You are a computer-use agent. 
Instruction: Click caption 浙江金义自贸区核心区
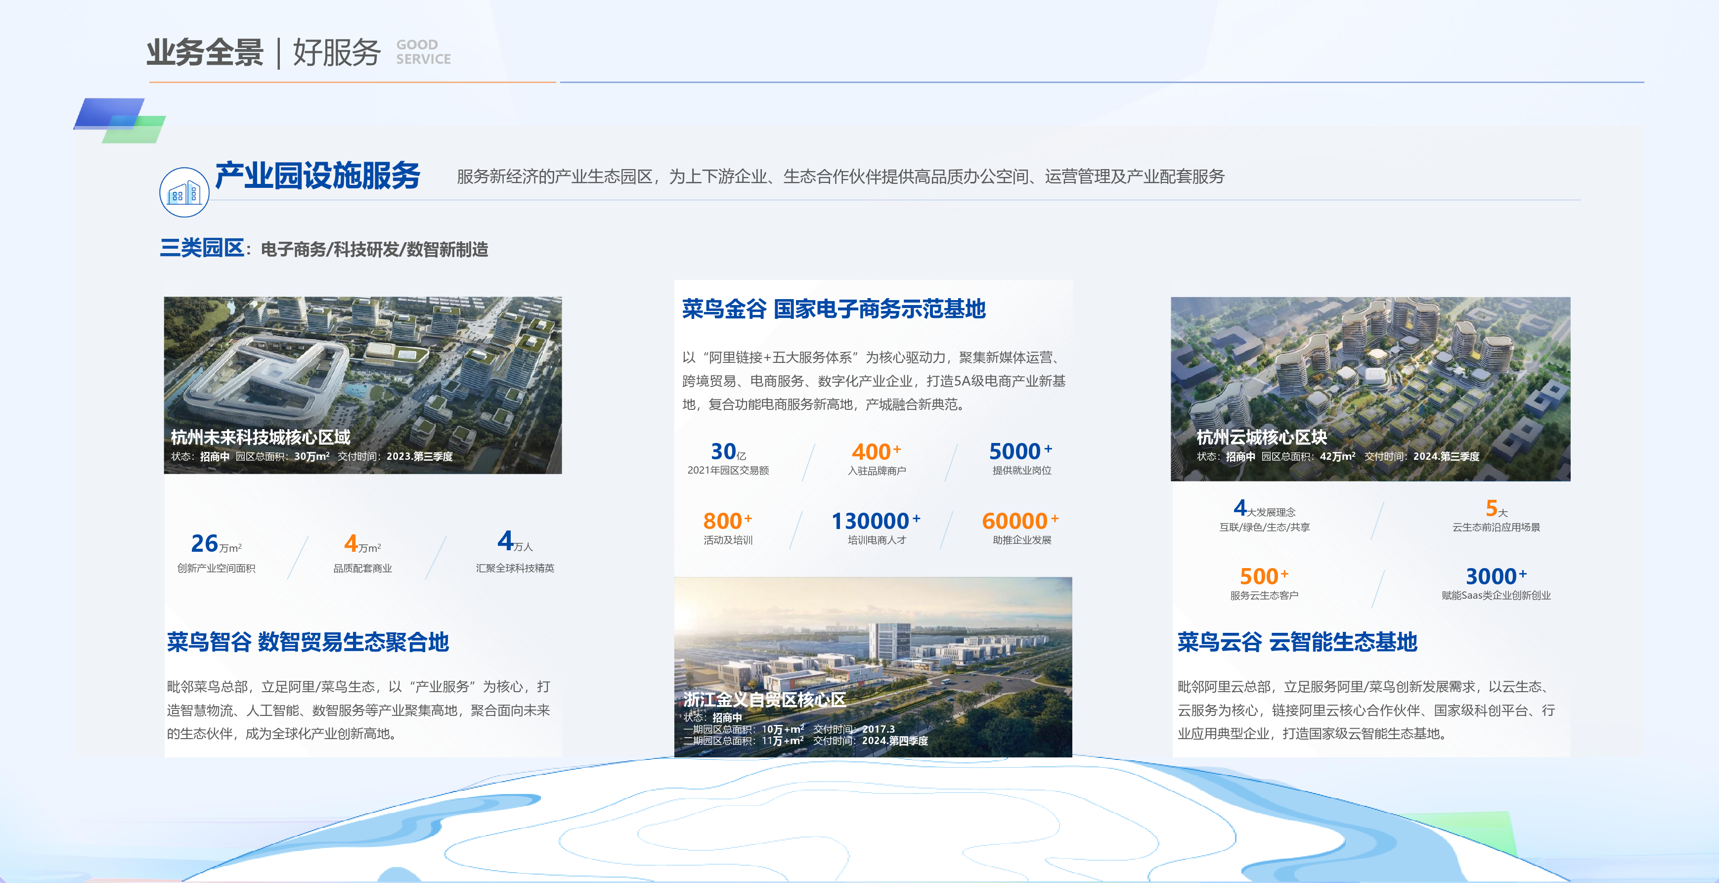click(765, 699)
